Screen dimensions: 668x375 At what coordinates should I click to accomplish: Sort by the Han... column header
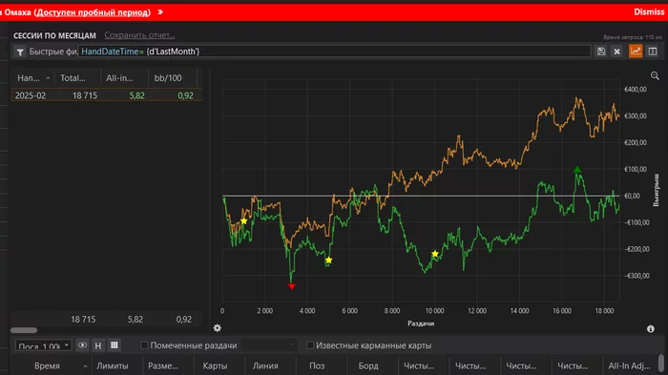[33, 78]
